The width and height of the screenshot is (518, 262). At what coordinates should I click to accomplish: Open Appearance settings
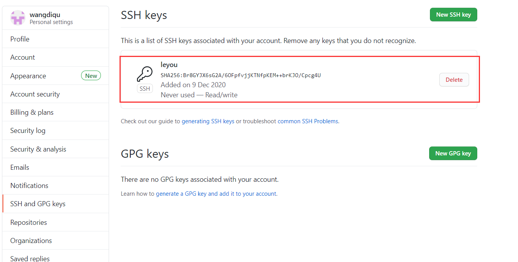click(x=28, y=76)
